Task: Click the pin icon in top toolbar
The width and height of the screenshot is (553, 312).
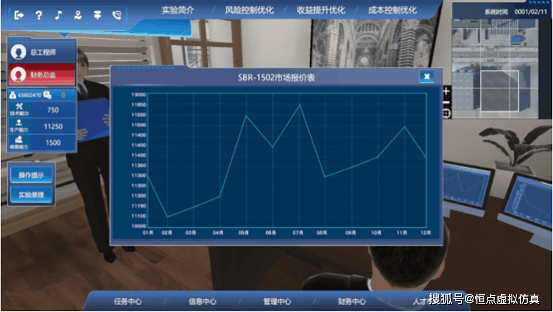Action: pyautogui.click(x=97, y=15)
